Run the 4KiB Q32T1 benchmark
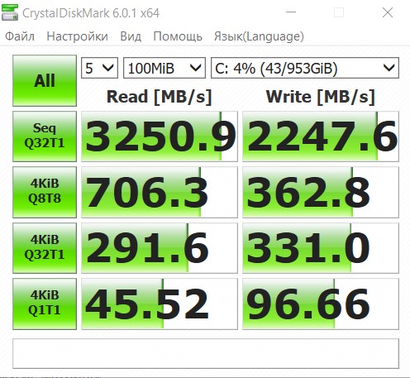Image resolution: width=410 pixels, height=378 pixels. click(x=45, y=248)
